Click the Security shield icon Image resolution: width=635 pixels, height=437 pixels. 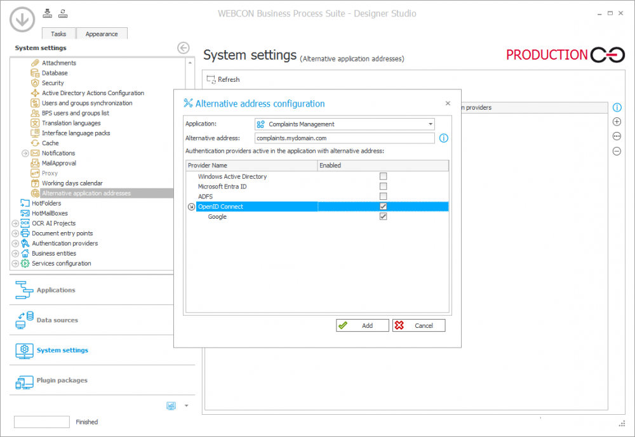[35, 83]
